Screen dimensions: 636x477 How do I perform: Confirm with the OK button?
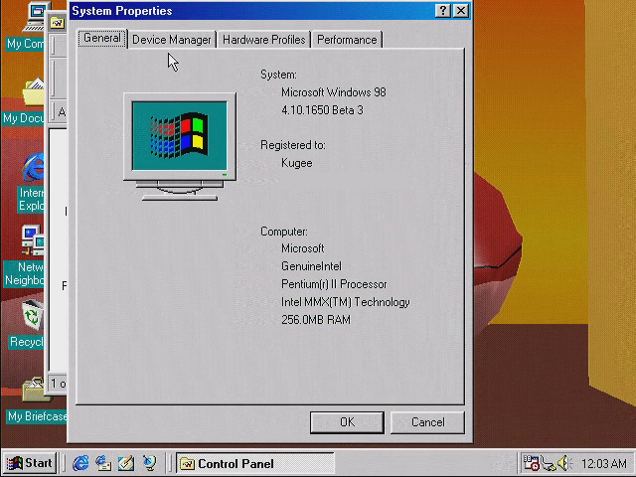pos(347,422)
